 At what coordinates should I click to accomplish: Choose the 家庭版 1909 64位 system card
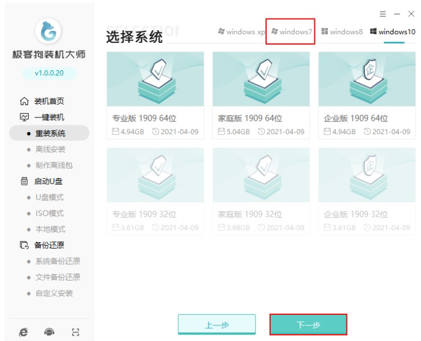pos(261,95)
